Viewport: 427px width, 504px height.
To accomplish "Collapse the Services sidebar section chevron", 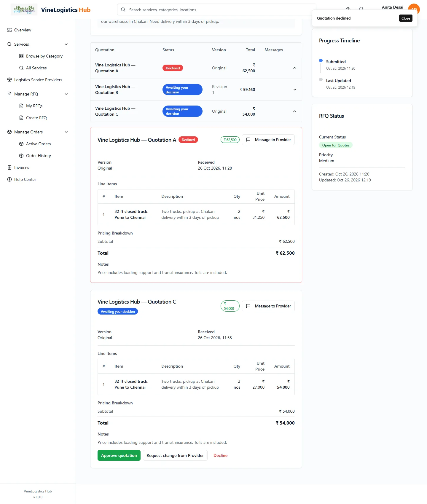I will pos(66,44).
